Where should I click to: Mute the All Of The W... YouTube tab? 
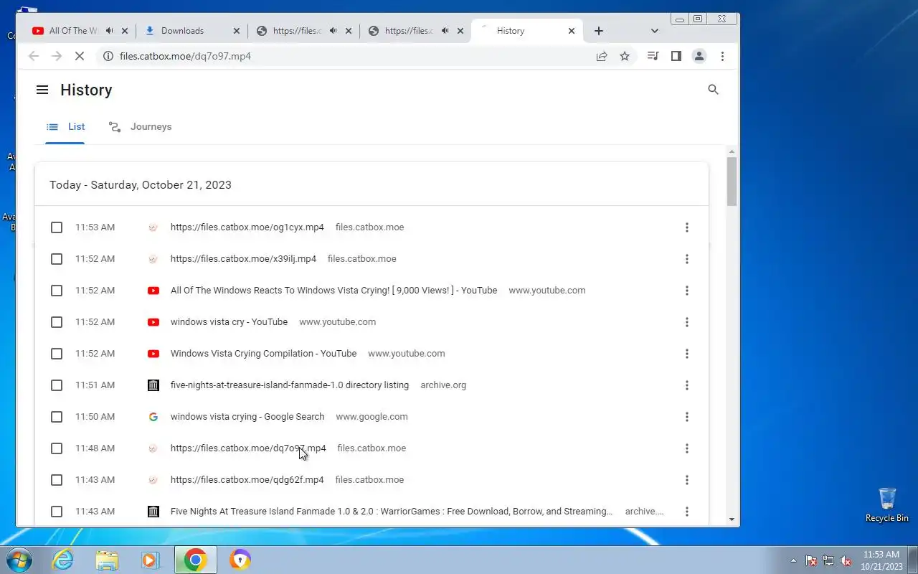coord(109,31)
